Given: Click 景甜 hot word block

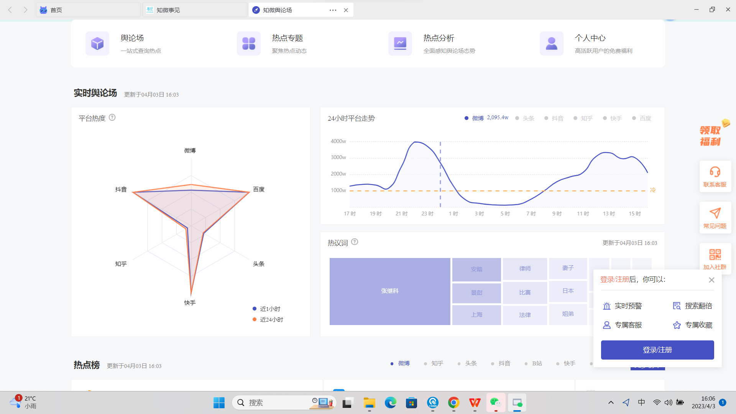Looking at the screenshot, I should [x=476, y=293].
